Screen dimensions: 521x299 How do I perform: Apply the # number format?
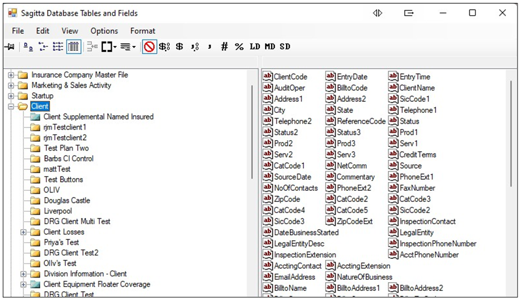224,47
